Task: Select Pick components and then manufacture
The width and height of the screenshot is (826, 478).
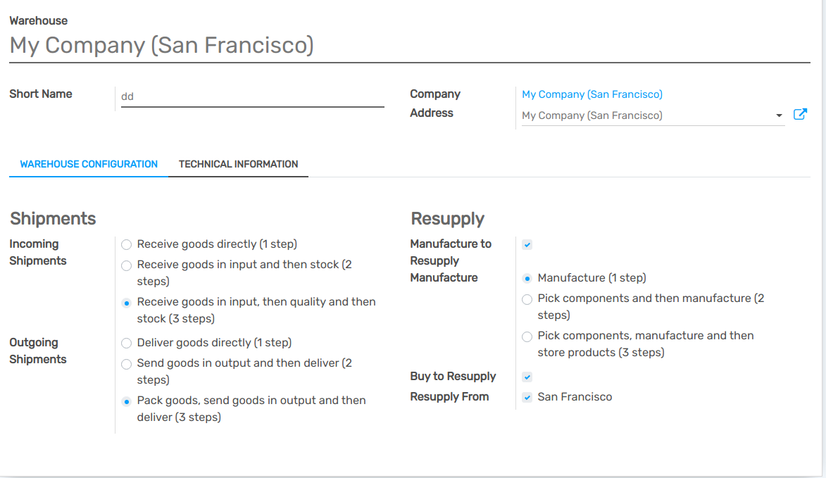Action: pyautogui.click(x=527, y=298)
